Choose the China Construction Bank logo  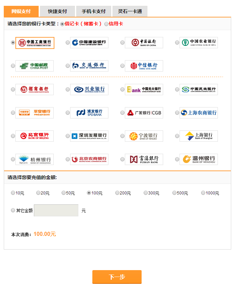click(89, 43)
